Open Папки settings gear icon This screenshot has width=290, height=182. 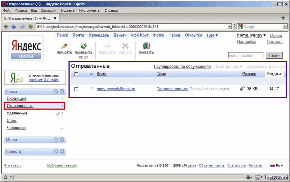click(x=56, y=92)
